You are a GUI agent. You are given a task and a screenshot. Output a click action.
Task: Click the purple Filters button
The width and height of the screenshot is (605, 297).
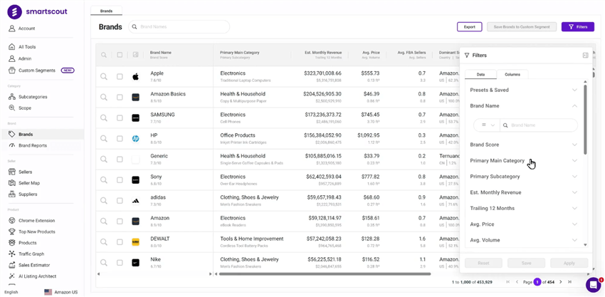578,27
